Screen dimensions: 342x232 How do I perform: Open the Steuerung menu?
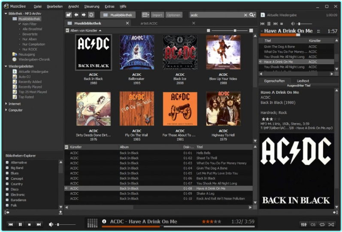91,6
